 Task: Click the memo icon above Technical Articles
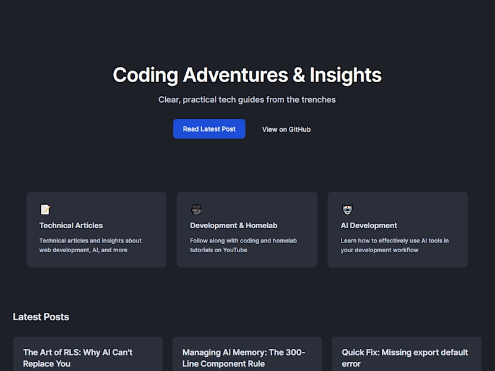(45, 209)
